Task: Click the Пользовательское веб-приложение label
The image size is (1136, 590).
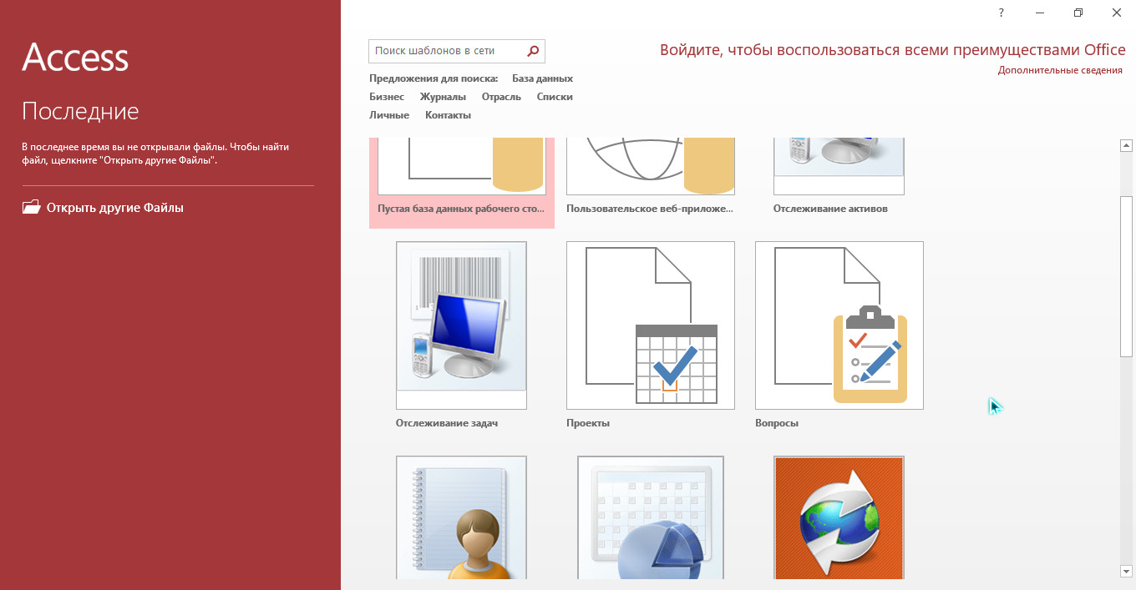Action: pyautogui.click(x=650, y=209)
